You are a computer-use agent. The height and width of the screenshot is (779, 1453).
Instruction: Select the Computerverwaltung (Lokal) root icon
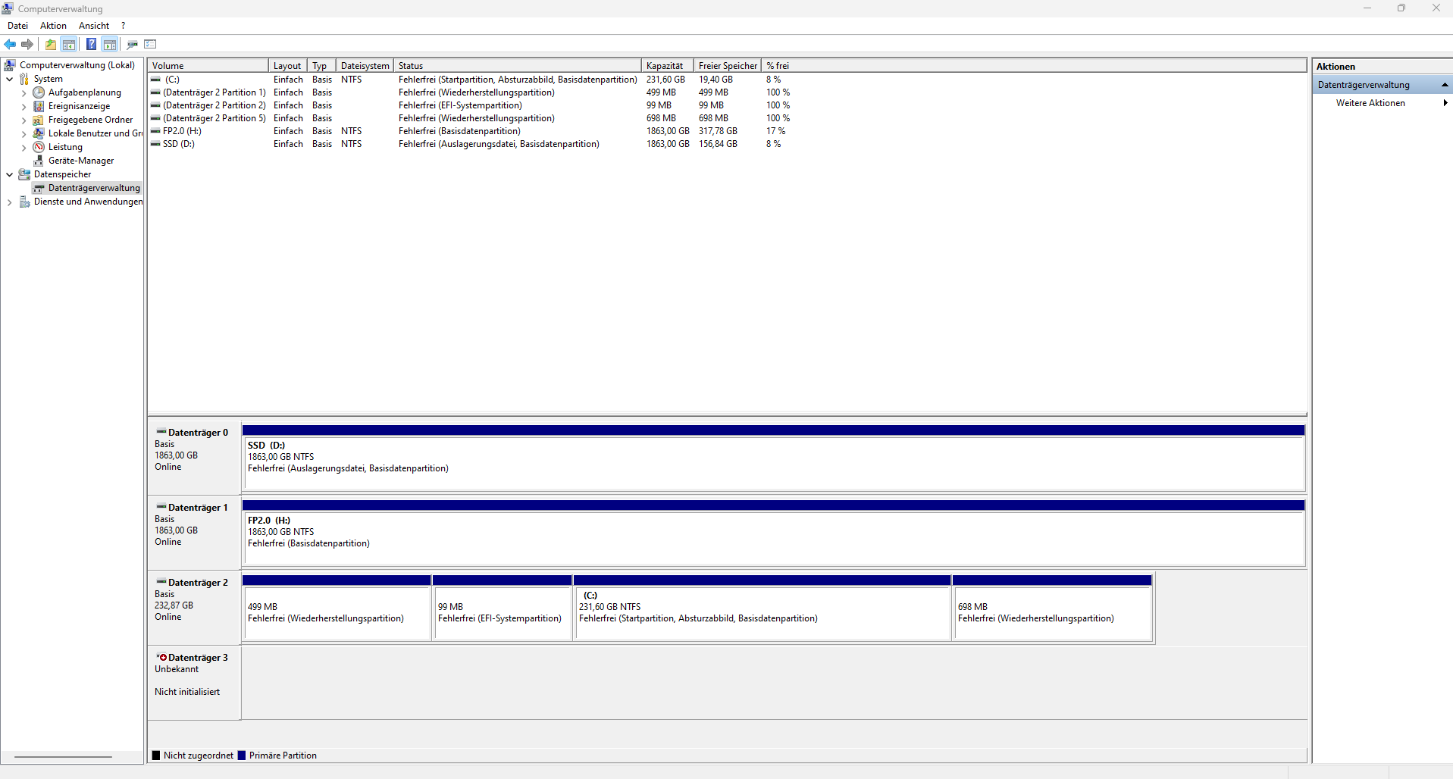point(11,65)
